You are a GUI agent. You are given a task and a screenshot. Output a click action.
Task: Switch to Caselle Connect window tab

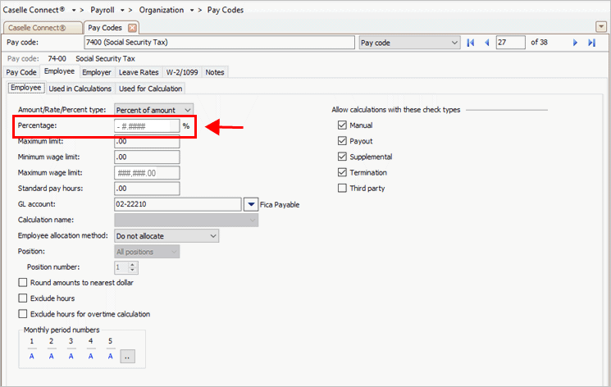(42, 28)
